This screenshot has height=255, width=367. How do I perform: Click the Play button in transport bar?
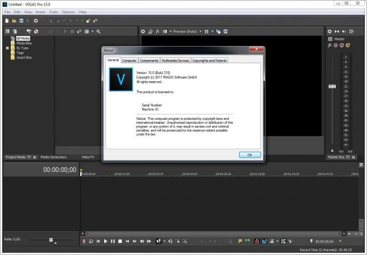point(105,241)
